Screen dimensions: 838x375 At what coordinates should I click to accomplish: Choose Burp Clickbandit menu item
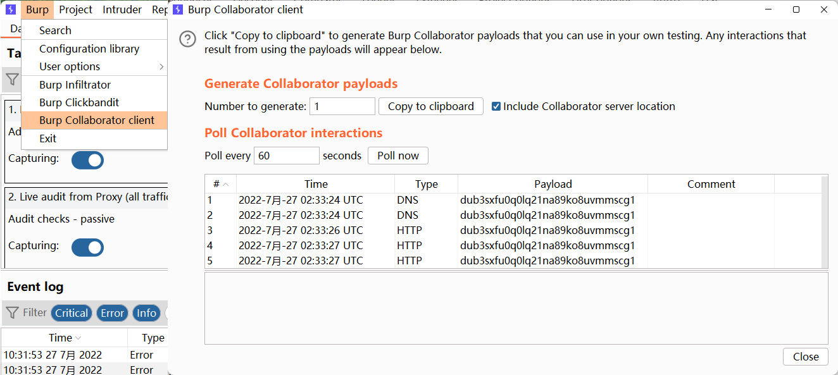click(94, 102)
